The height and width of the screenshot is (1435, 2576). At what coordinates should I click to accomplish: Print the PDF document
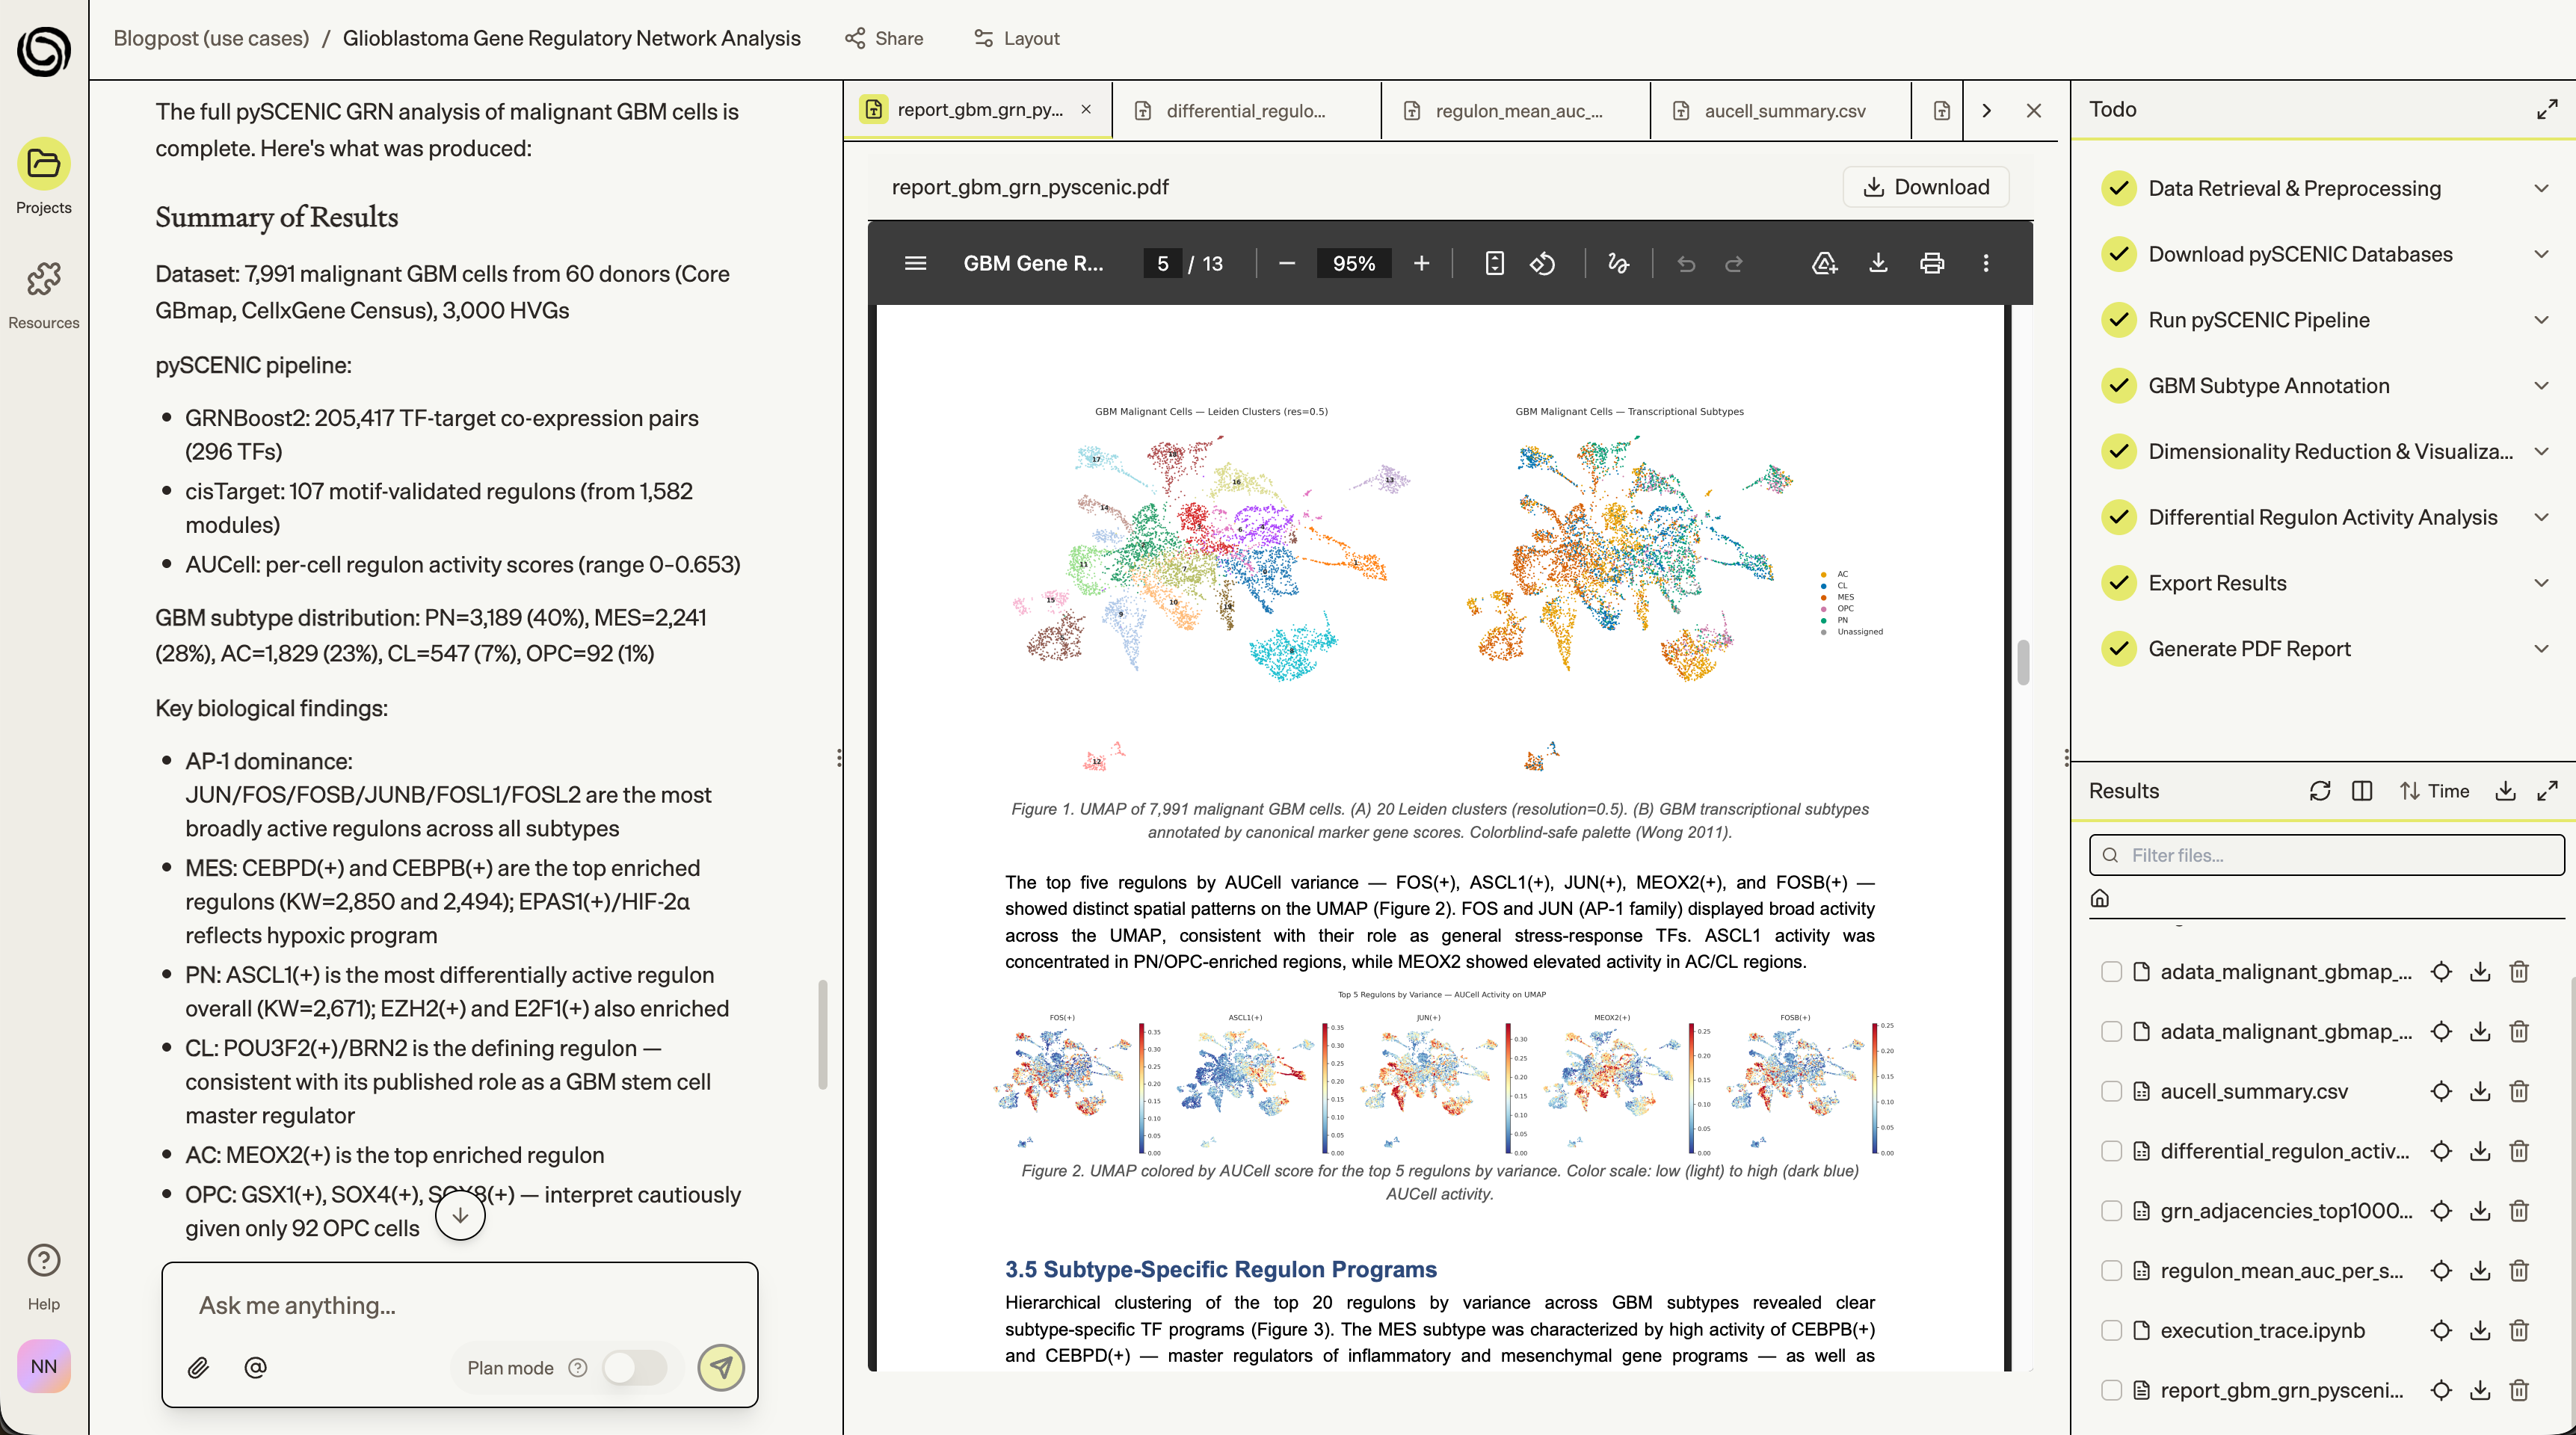(x=1932, y=263)
